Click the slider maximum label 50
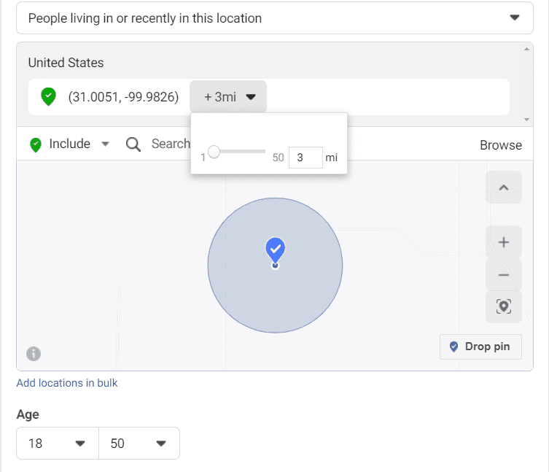Viewport: 549px width, 472px height. [278, 158]
